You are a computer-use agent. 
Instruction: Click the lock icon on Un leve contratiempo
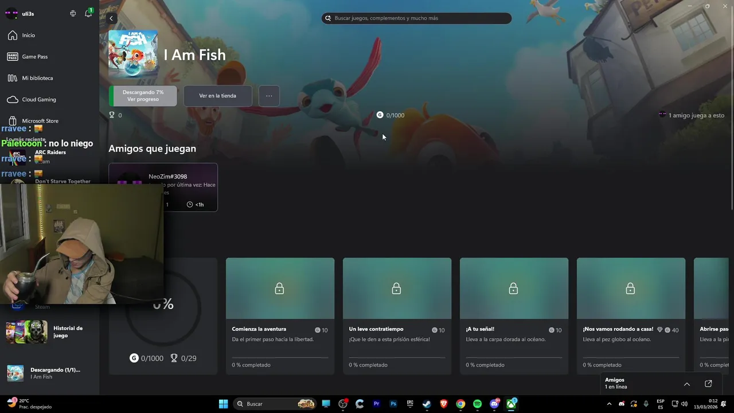tap(396, 289)
